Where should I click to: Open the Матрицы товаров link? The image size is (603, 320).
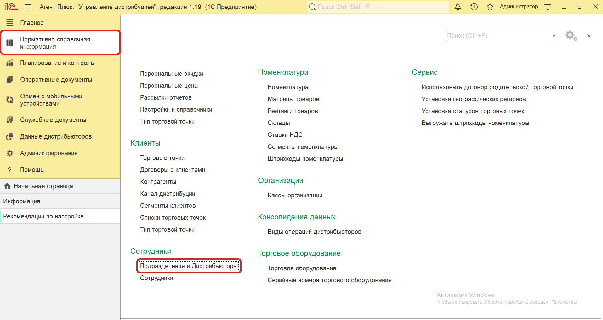click(x=293, y=99)
